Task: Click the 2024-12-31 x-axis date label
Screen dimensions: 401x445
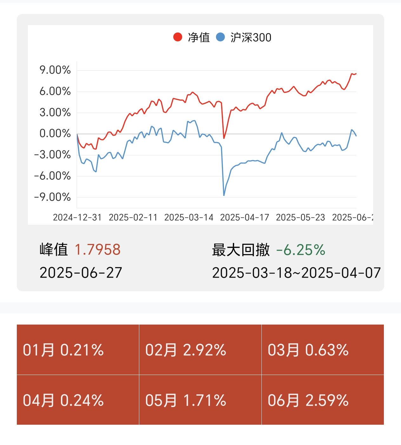Action: 77,217
